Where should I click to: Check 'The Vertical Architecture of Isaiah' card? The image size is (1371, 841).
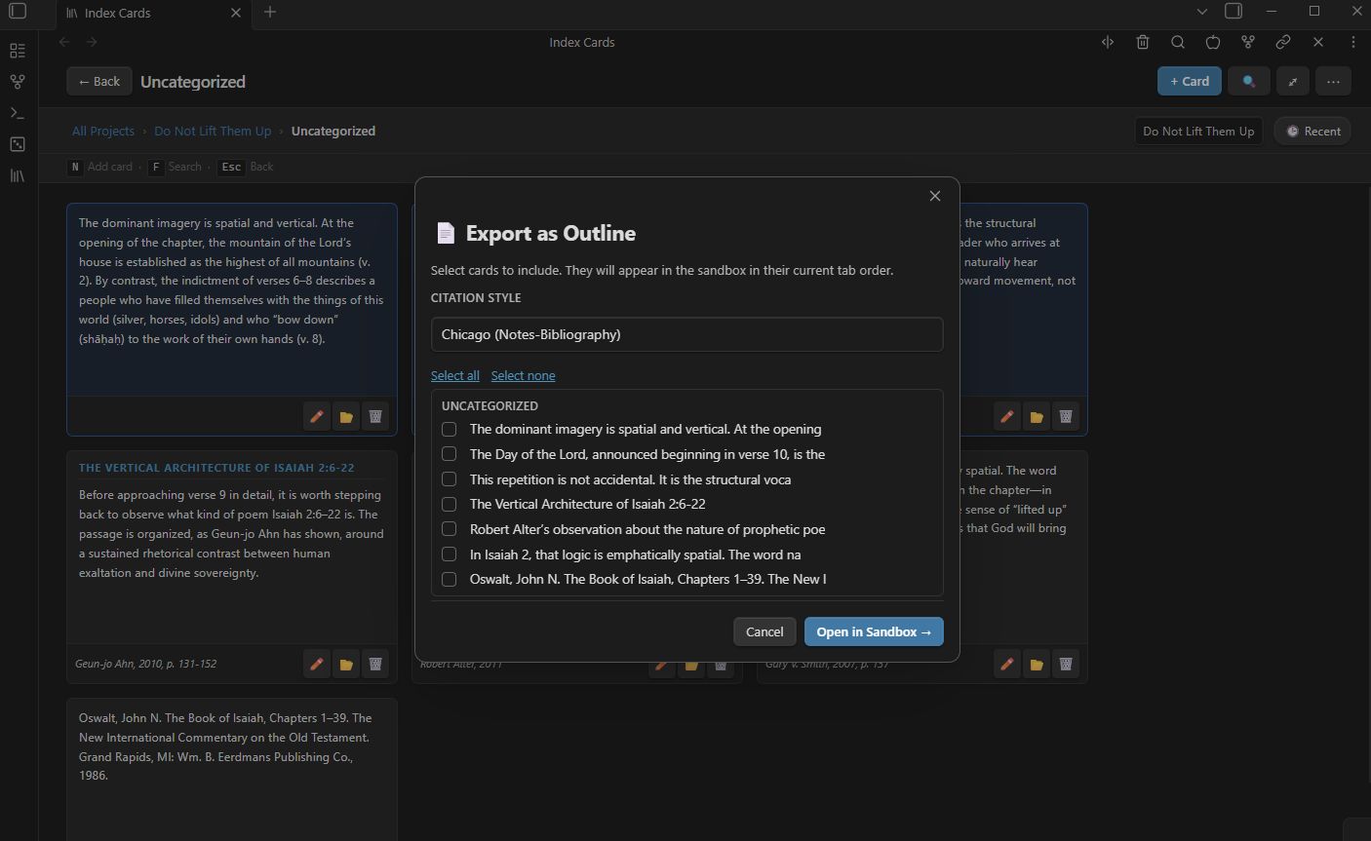450,504
